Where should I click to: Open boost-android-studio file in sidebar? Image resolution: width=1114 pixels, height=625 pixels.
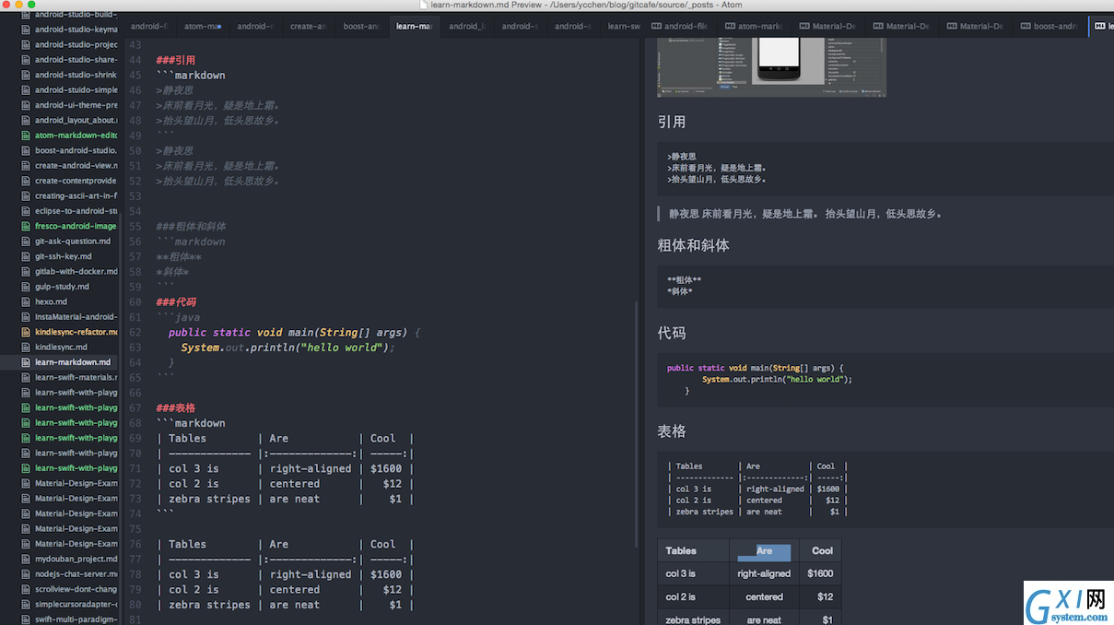pos(76,150)
